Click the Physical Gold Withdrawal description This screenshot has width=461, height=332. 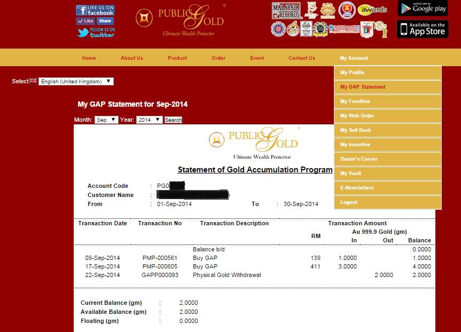click(226, 275)
